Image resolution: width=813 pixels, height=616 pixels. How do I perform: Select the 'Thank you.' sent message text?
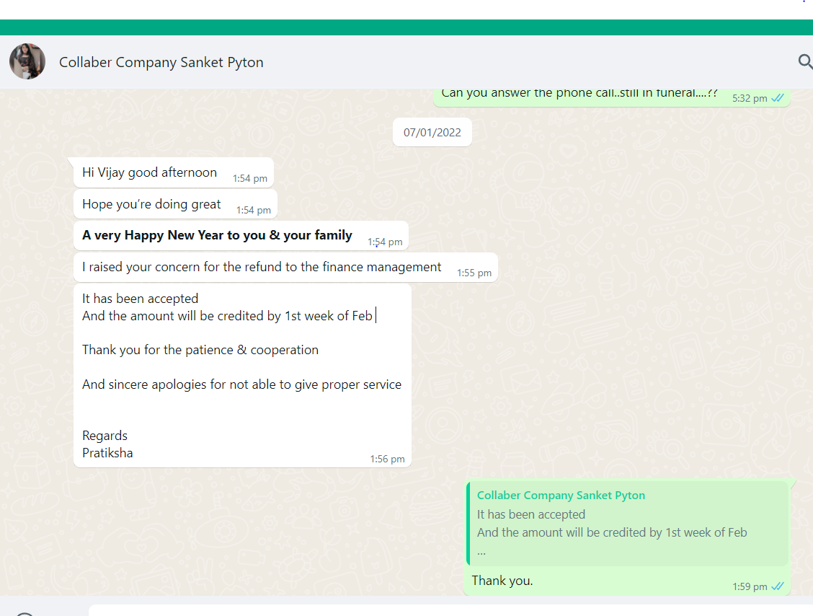(x=502, y=581)
